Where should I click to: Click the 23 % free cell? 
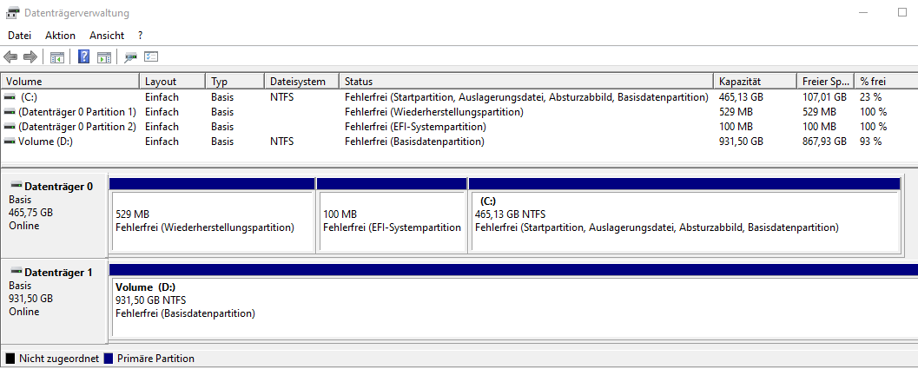[x=870, y=96]
